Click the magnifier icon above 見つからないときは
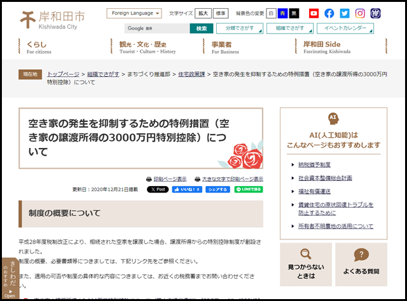 pos(305,254)
